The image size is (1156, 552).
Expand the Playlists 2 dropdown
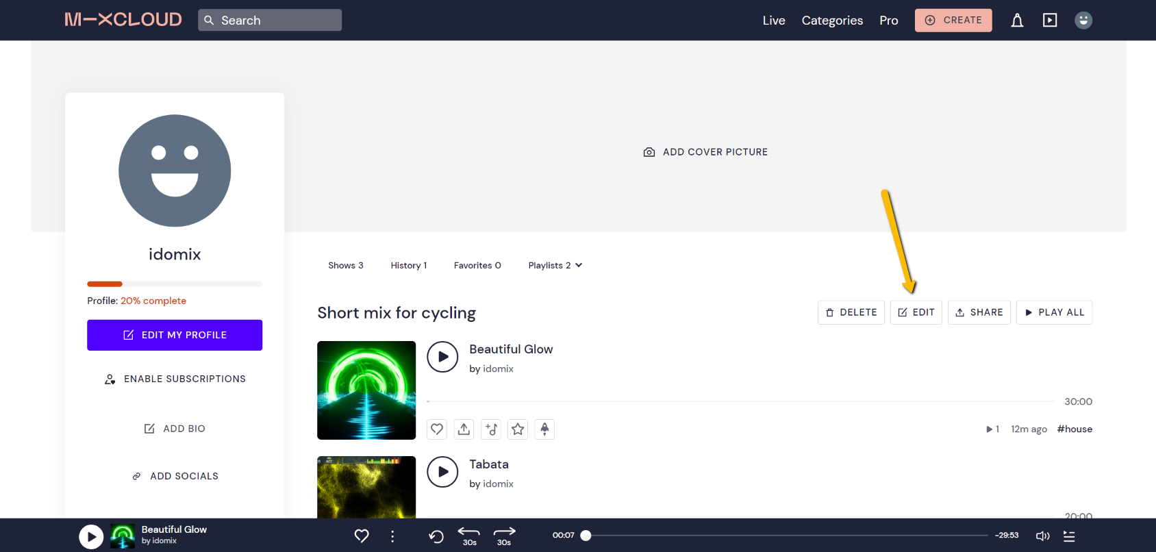click(555, 266)
